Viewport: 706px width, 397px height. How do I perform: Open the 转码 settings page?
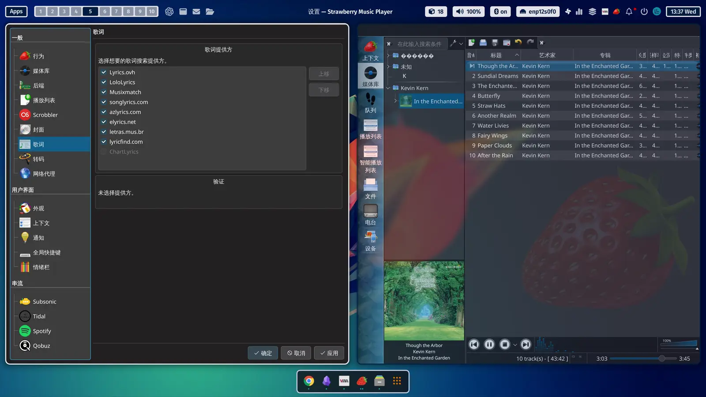coord(53,159)
